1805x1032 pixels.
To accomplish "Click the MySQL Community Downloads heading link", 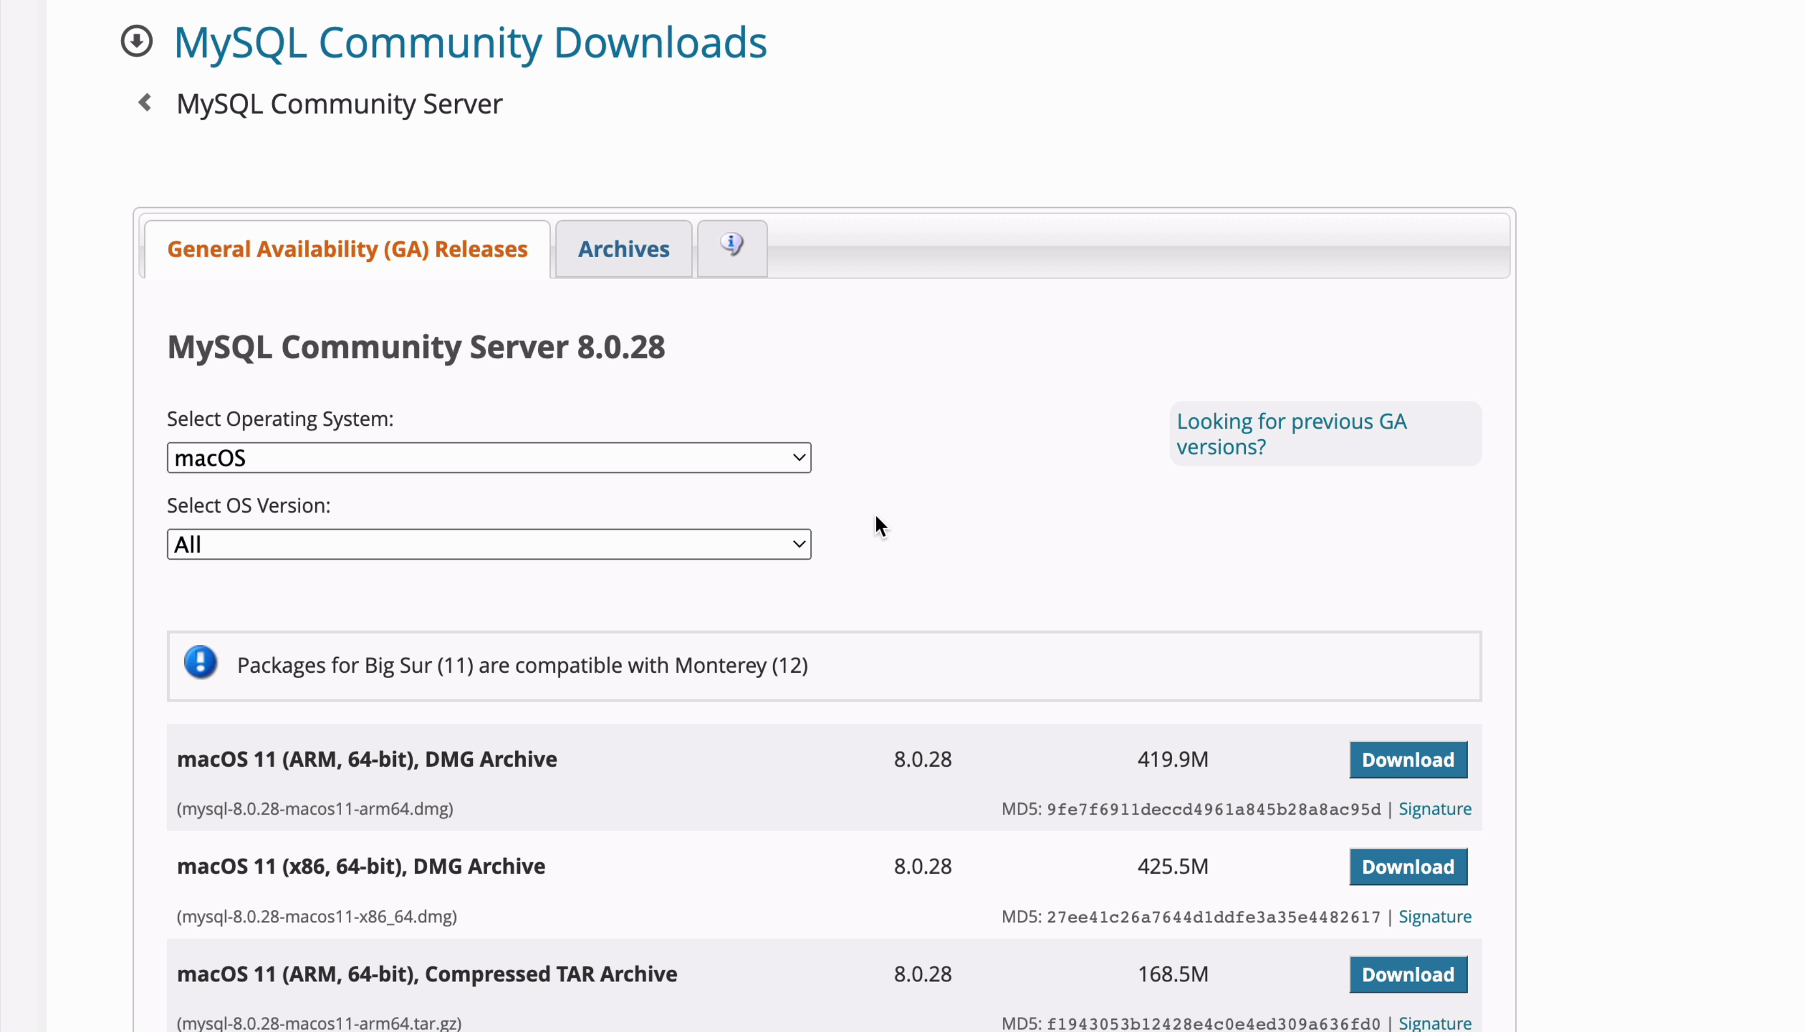I will (x=470, y=42).
